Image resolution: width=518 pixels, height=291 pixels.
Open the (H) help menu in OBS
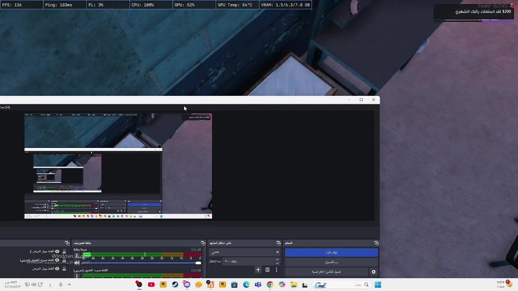(5, 108)
